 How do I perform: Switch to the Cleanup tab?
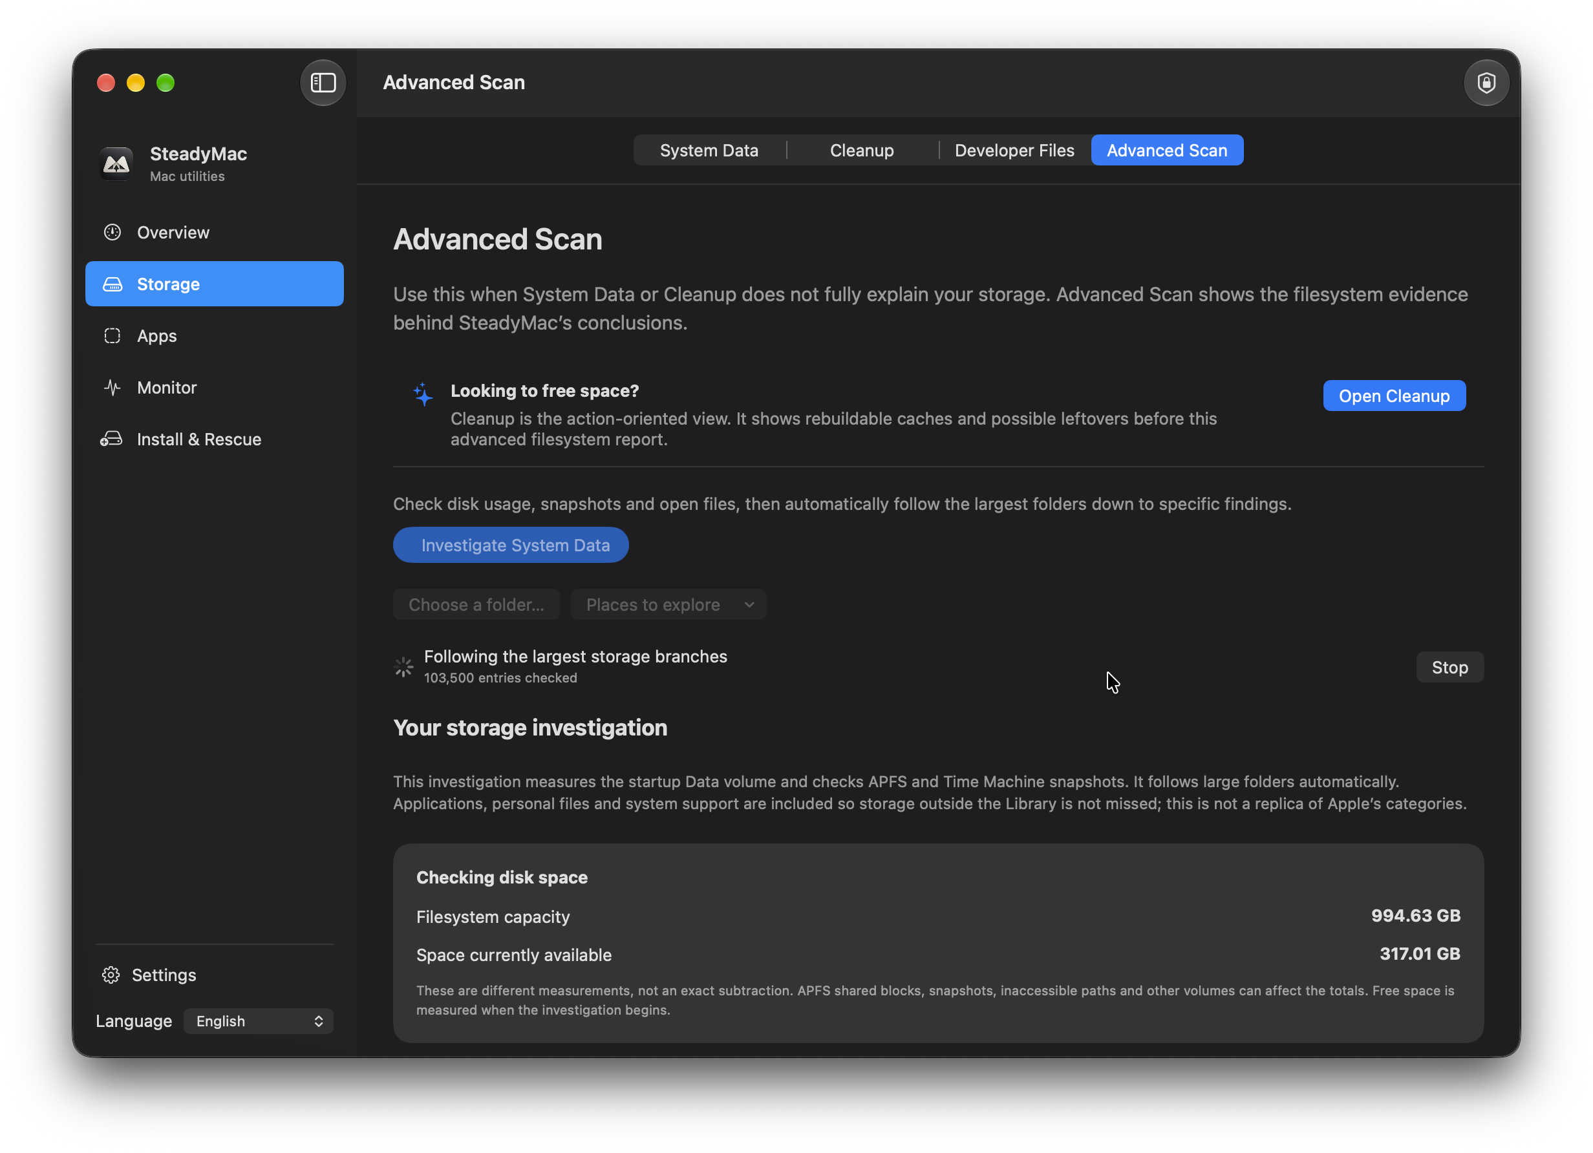(862, 151)
